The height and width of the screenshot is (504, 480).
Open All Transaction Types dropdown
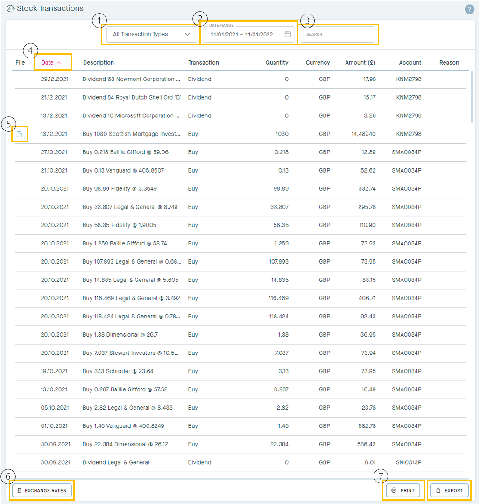coord(151,35)
